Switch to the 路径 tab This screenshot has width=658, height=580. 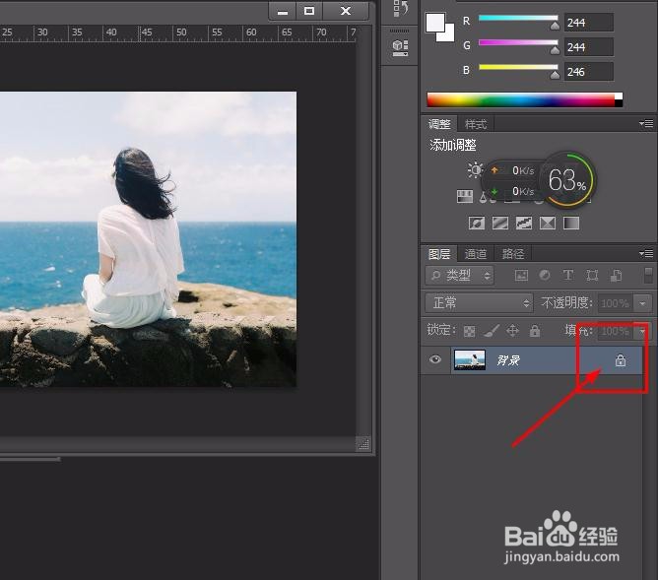point(513,254)
